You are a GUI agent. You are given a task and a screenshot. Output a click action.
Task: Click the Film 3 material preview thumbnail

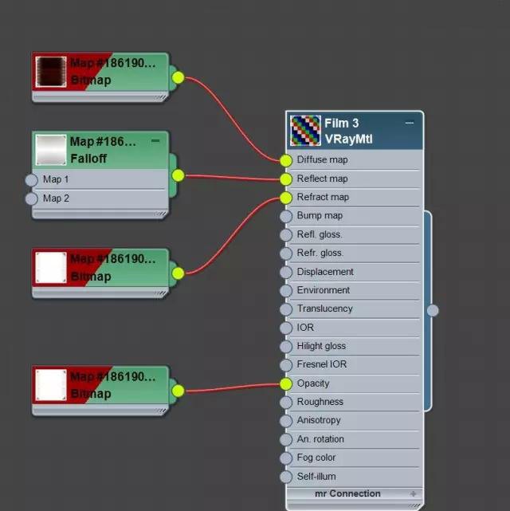pyautogui.click(x=305, y=131)
